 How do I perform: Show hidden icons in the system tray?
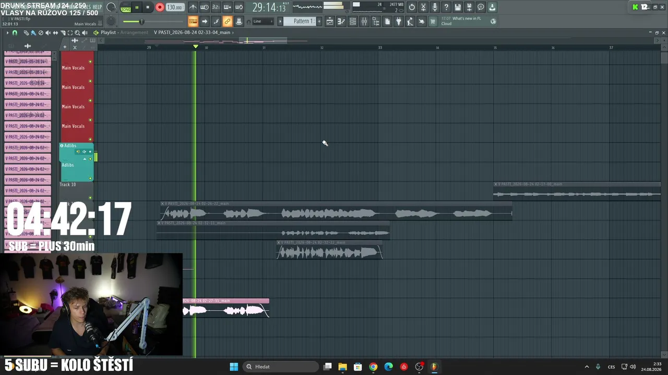(587, 367)
